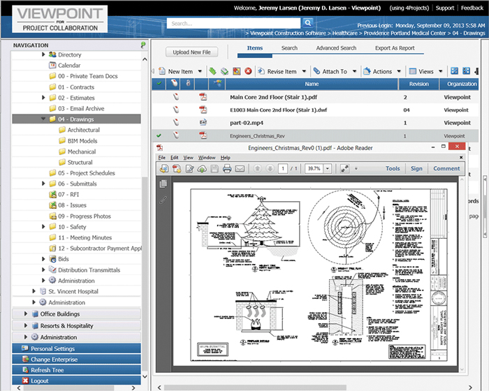489x391 pixels.
Task: Check the selection cell of Main Core 2nd Floor (Stair 1).pdf row
Action: pos(159,97)
